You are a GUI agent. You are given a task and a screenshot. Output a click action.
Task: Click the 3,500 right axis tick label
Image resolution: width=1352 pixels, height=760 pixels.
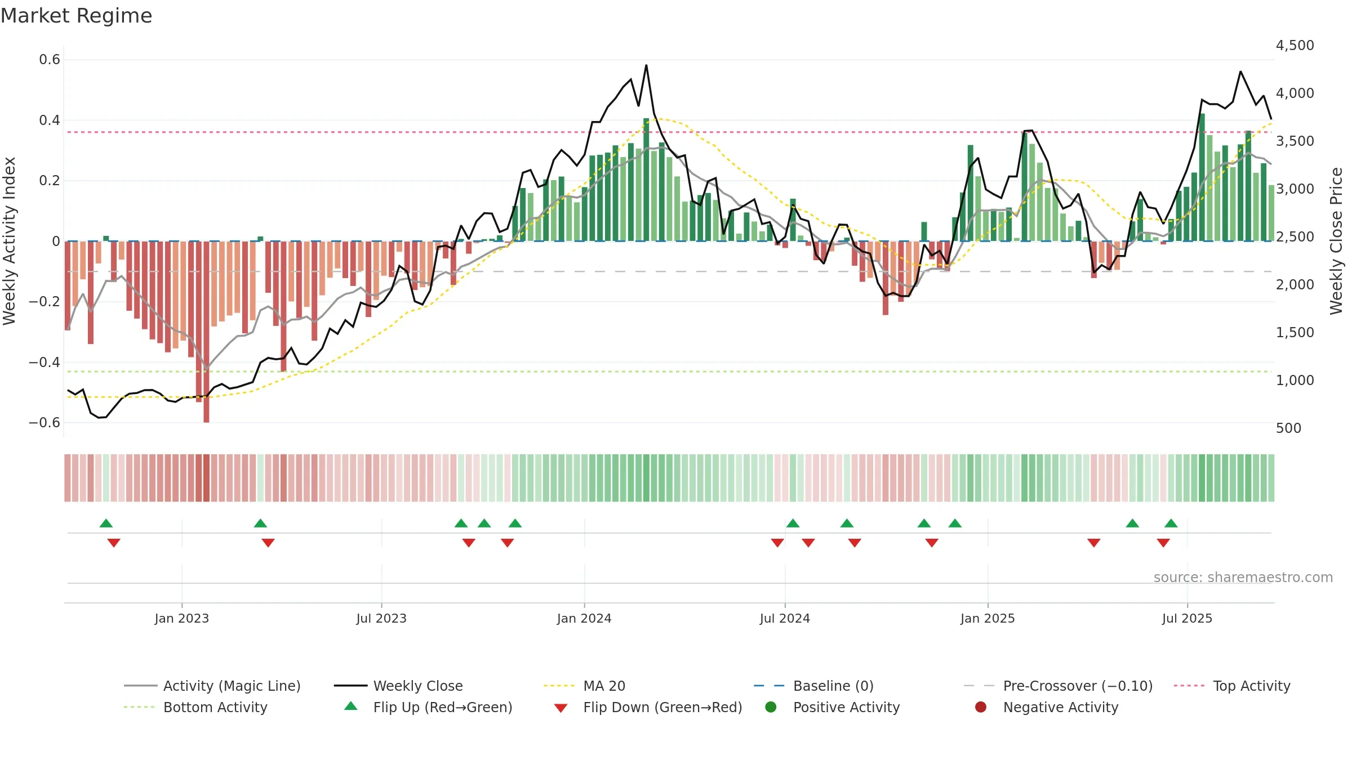point(1295,141)
